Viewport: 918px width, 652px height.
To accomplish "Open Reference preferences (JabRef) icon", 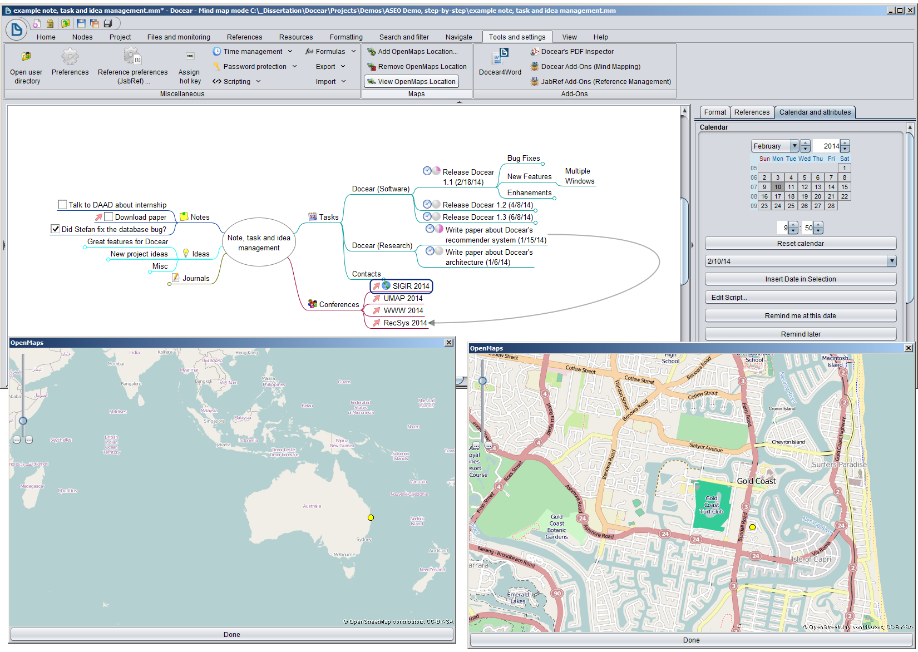I will click(x=132, y=56).
